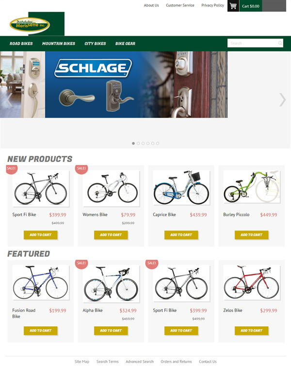Open the shopping cart icon
Viewport: 291px width, 366px height.
pyautogui.click(x=233, y=6)
